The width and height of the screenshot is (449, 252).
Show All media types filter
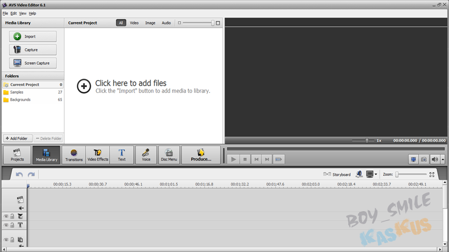click(121, 23)
